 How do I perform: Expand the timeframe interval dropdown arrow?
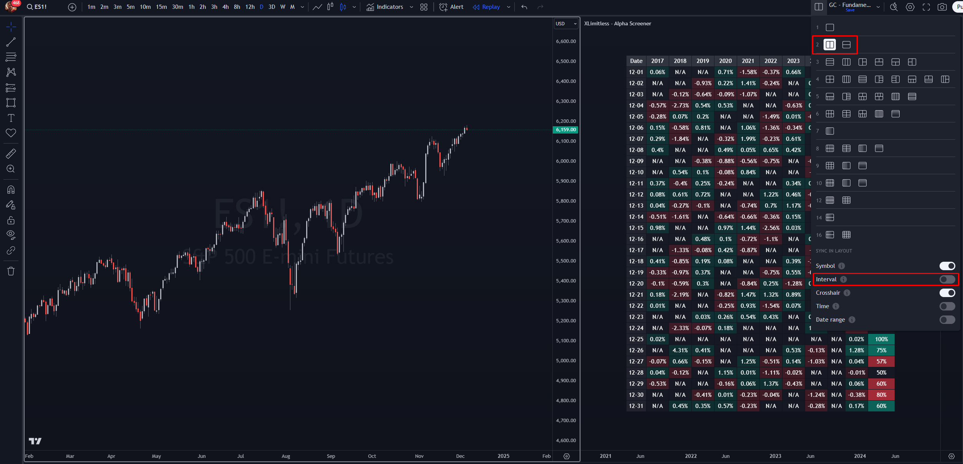click(x=302, y=7)
